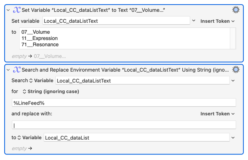Image resolution: width=248 pixels, height=160 pixels.
Task: Click the empty 'replace with' text field
Action: point(124,125)
